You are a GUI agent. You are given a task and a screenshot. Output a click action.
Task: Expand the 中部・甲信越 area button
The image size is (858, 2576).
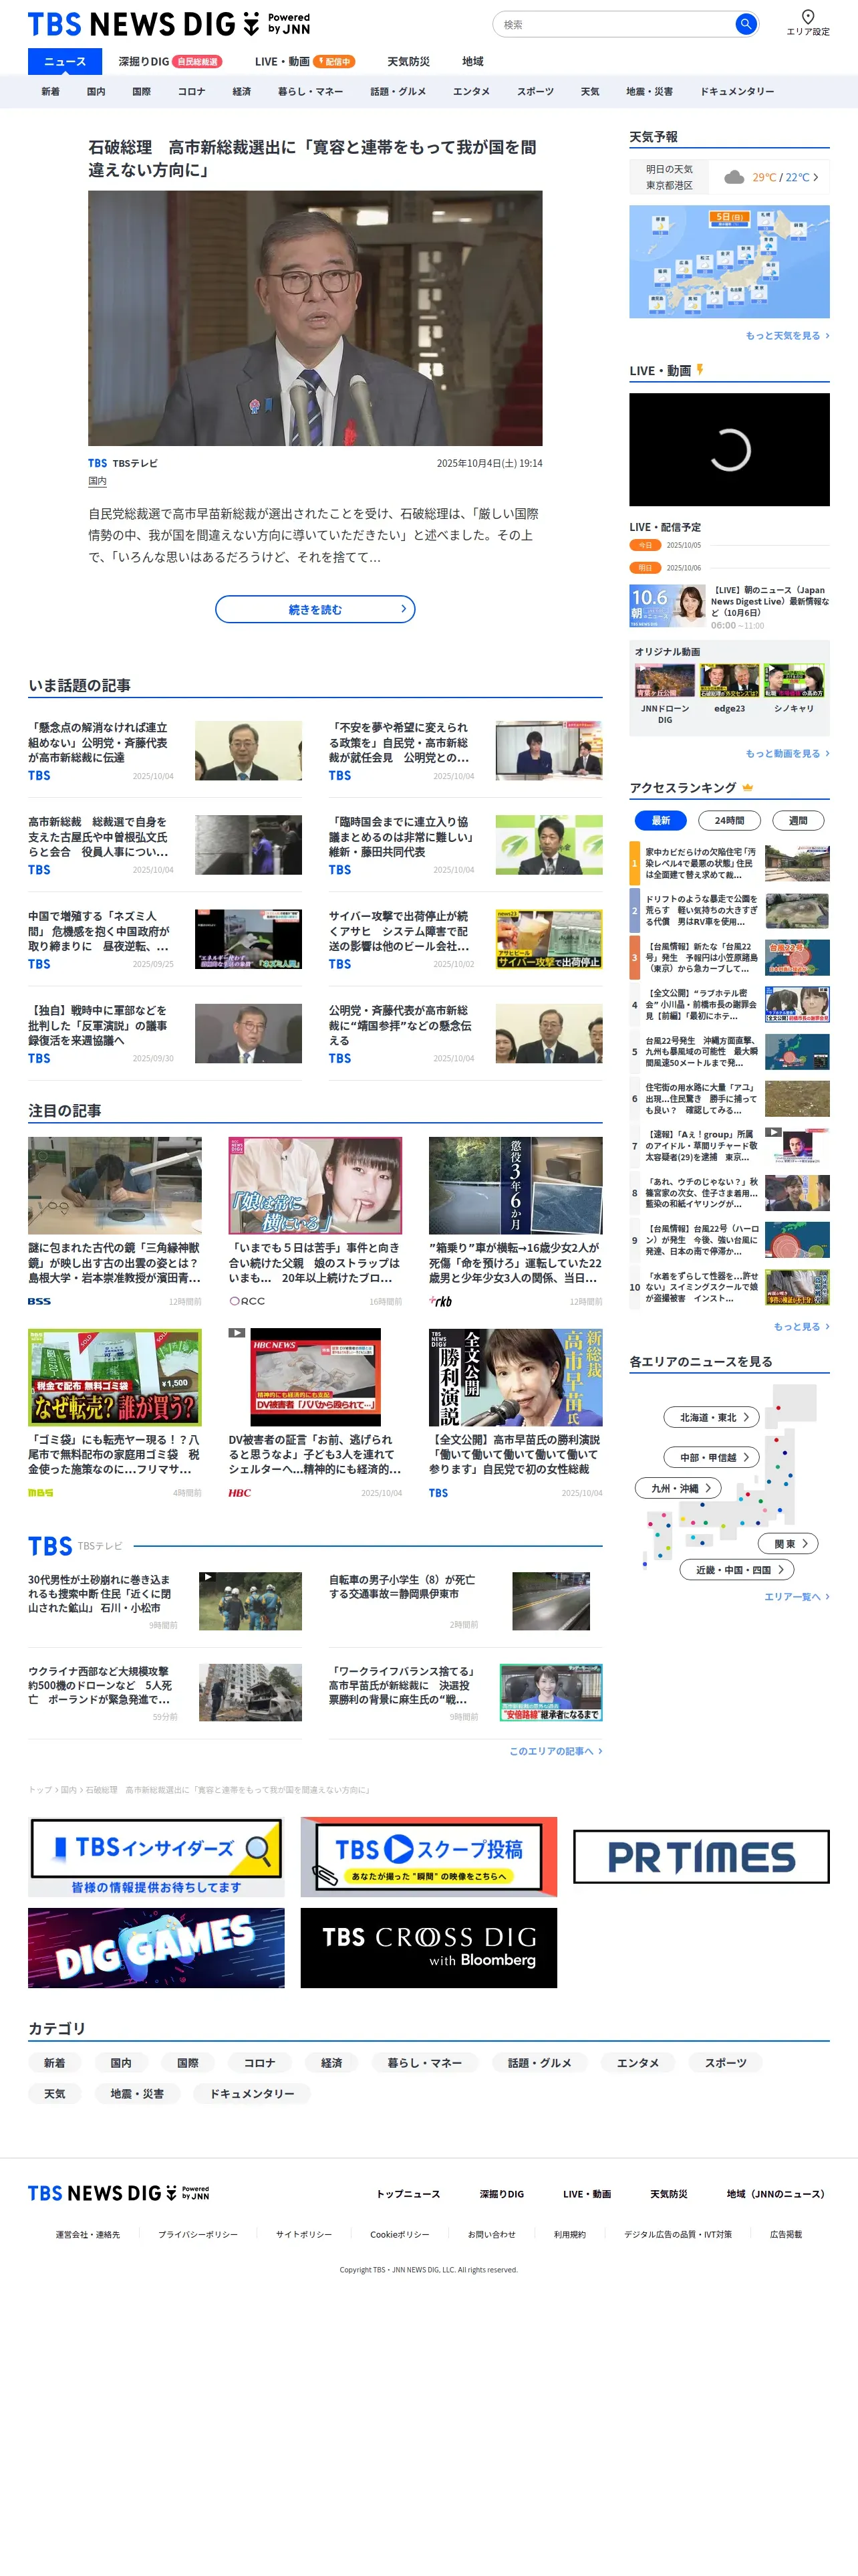[x=712, y=1457]
